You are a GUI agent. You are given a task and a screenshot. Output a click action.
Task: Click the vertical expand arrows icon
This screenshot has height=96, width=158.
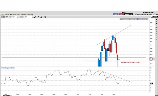coord(156,36)
